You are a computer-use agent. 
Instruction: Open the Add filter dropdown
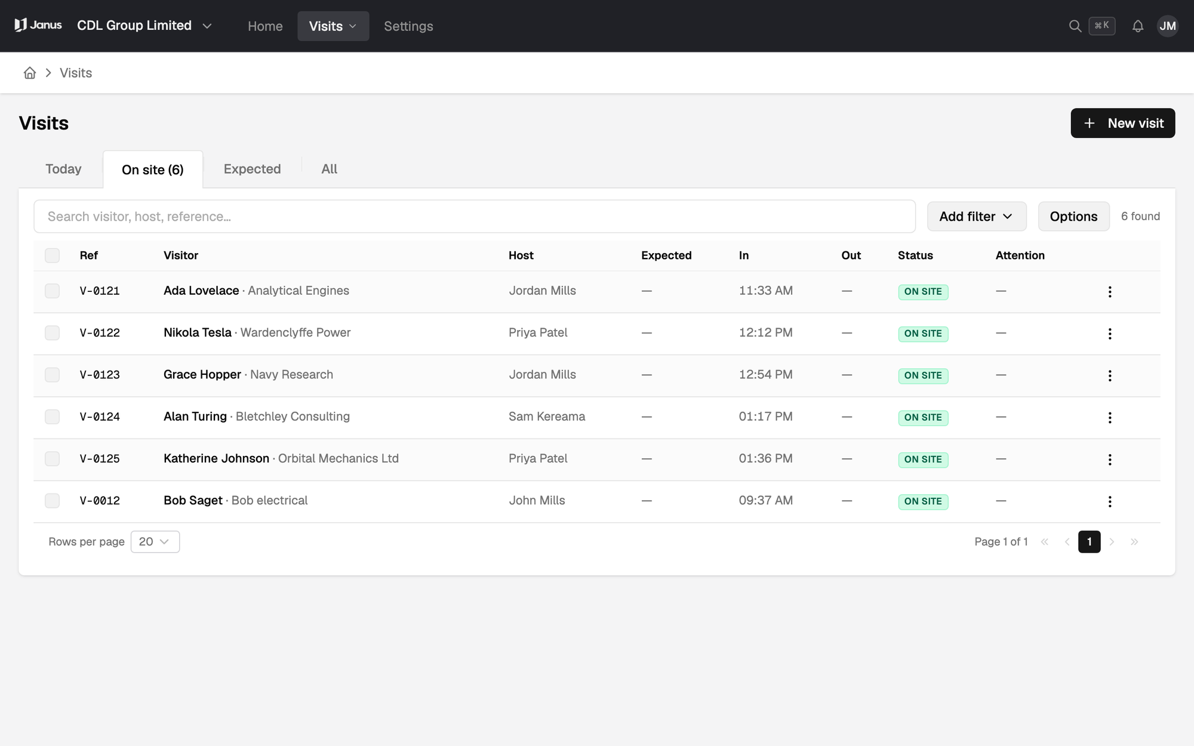tap(977, 216)
